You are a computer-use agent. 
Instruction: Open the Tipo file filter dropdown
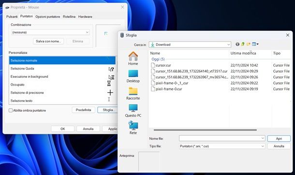point(222,146)
